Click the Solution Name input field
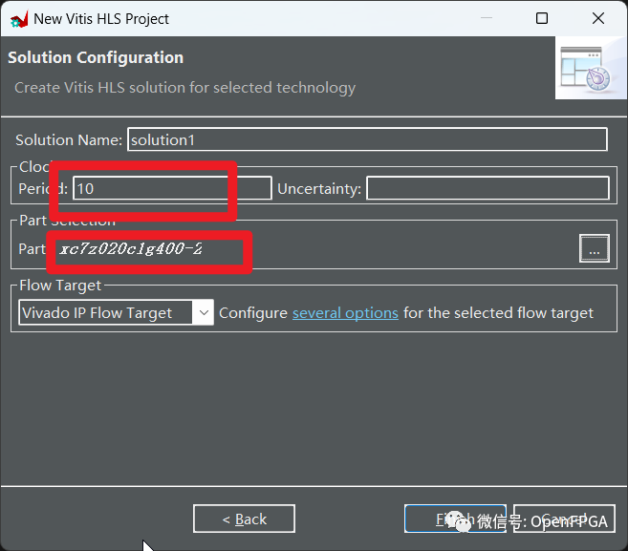Image resolution: width=628 pixels, height=551 pixels. [367, 139]
